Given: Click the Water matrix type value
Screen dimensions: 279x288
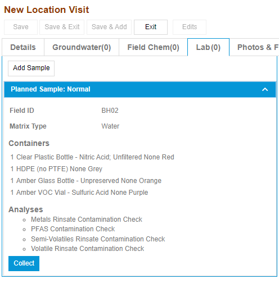Looking at the screenshot, I should [x=110, y=126].
